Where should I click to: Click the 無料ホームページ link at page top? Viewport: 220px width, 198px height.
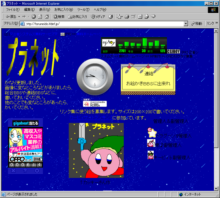click(89, 34)
